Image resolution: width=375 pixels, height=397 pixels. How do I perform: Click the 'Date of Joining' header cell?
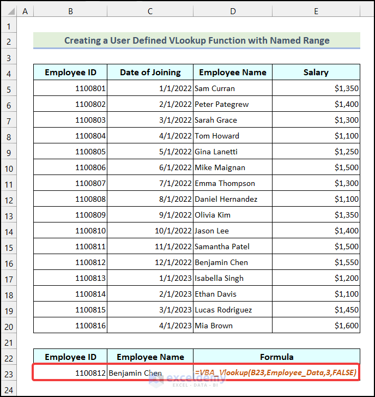pos(150,72)
